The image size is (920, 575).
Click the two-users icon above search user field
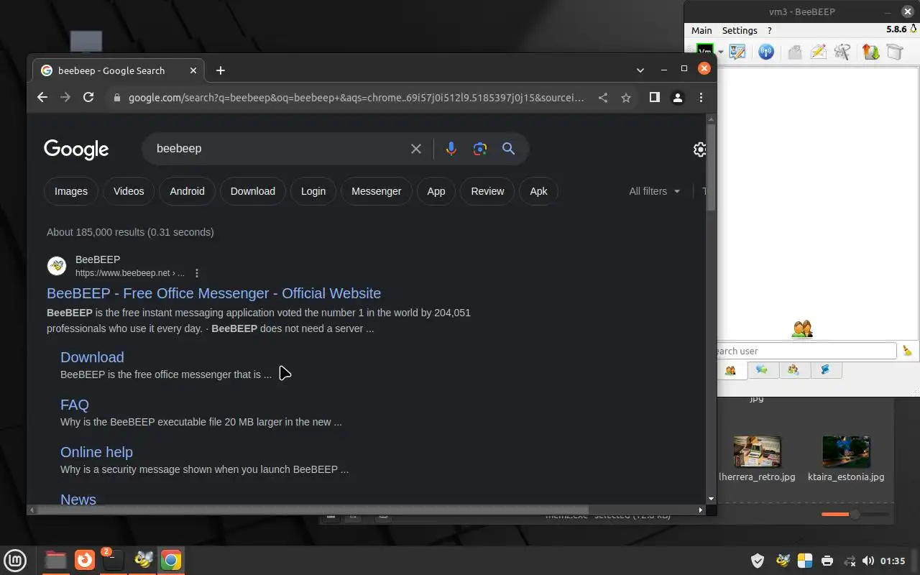802,329
